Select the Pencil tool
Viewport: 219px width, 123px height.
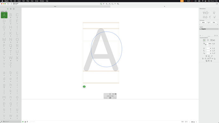[x=109, y=4]
